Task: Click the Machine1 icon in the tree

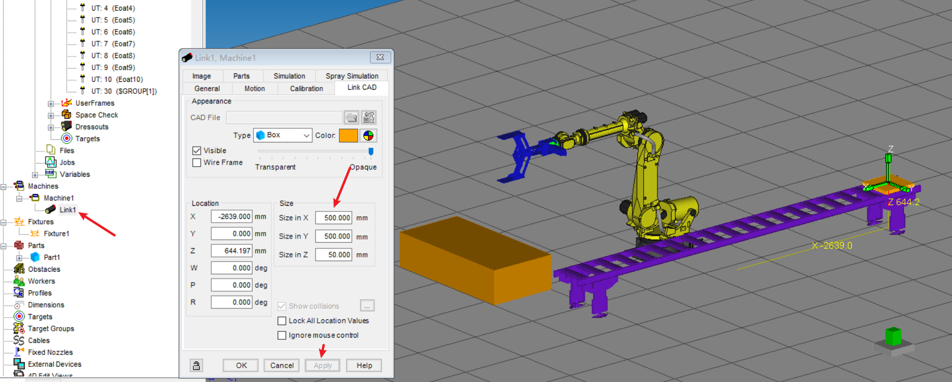Action: pos(35,198)
